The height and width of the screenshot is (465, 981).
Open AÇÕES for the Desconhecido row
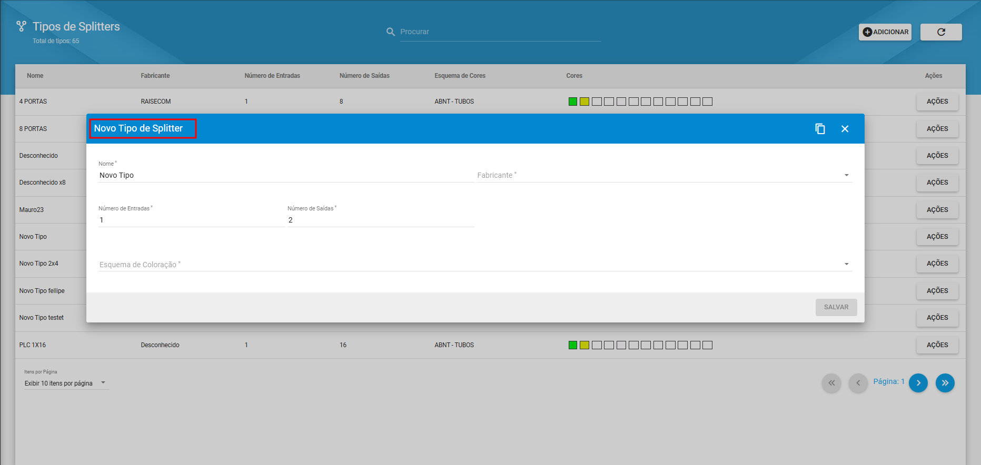point(937,156)
